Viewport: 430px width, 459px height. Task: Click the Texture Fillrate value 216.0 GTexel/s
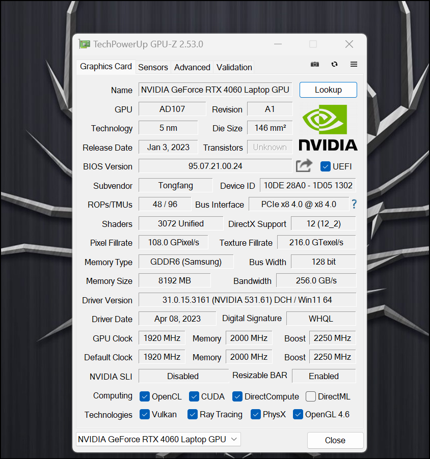coord(316,242)
